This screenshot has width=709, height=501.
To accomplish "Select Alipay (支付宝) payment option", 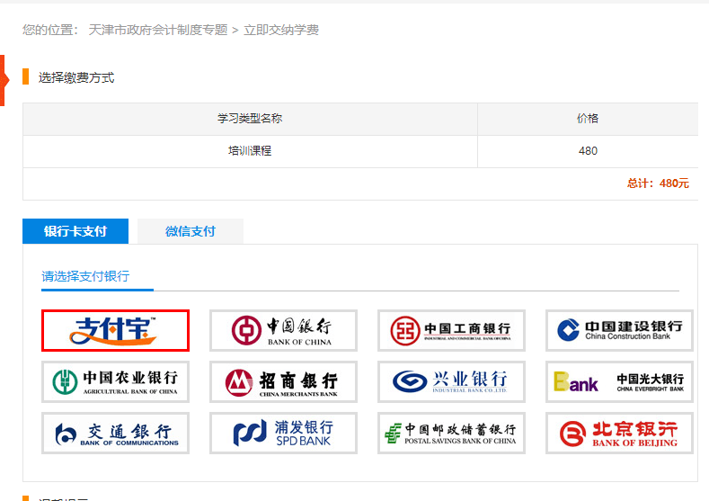I will (115, 330).
